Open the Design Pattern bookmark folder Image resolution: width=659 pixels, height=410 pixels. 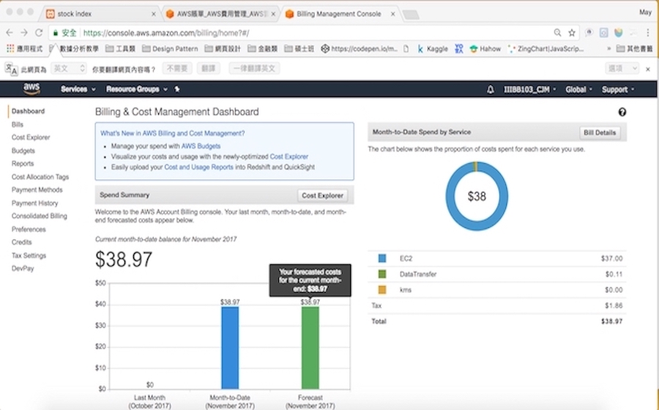pyautogui.click(x=170, y=49)
